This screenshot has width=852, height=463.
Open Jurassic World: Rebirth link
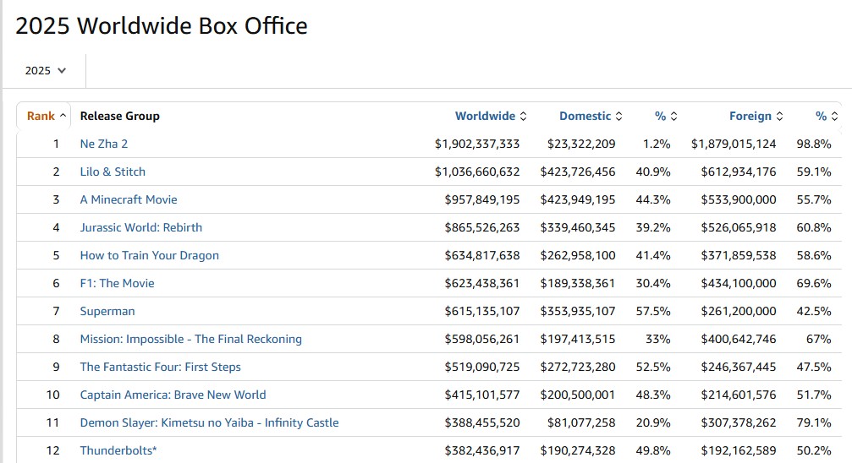click(x=140, y=227)
